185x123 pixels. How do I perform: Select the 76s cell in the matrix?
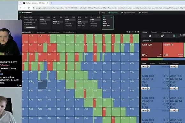pos(97,103)
